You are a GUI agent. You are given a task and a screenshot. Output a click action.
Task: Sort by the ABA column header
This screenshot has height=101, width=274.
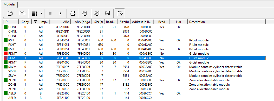(60, 22)
